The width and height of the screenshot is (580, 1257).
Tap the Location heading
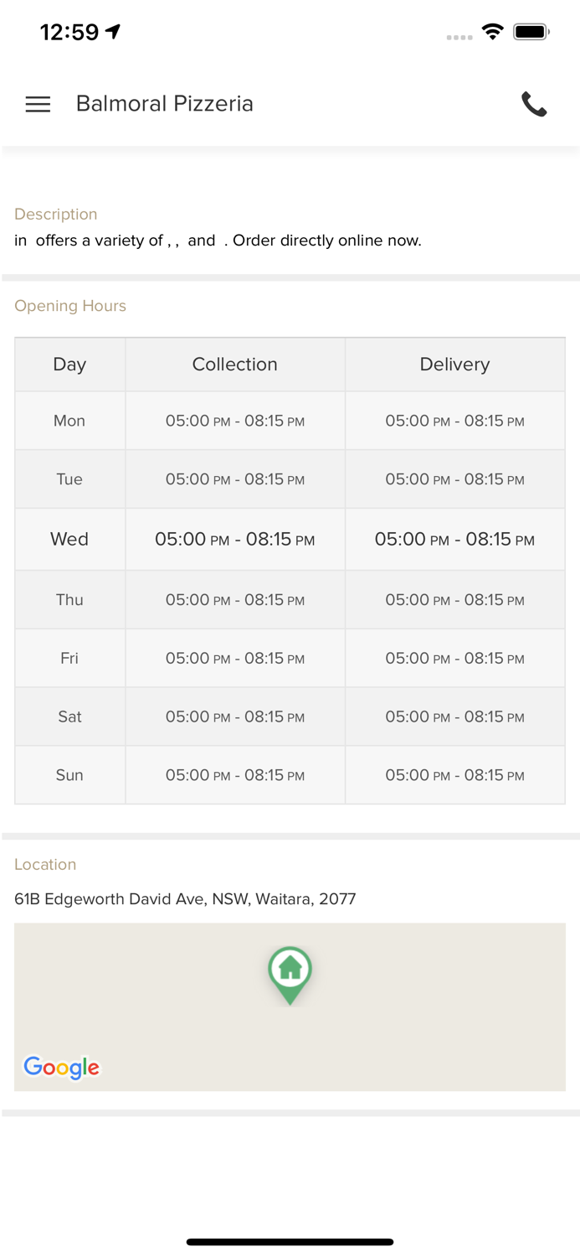(x=45, y=864)
